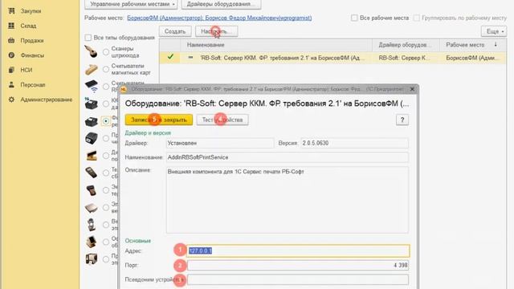Click the magnetic card reader icon
This screenshot has height=289, width=514.
click(91, 69)
